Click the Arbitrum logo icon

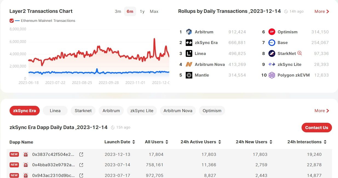click(x=189, y=32)
